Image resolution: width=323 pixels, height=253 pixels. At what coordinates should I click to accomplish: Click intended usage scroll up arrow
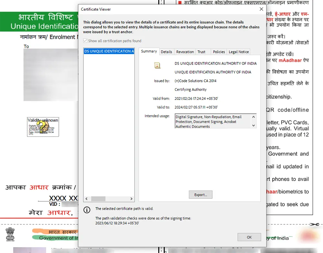tap(254, 117)
